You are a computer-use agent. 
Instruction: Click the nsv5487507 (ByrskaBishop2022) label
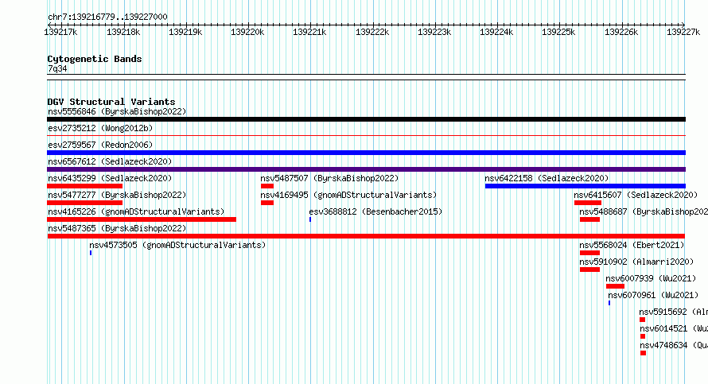(329, 178)
